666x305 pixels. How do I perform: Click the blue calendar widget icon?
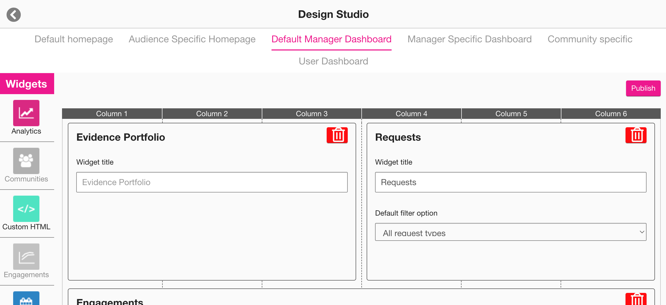tap(26, 299)
